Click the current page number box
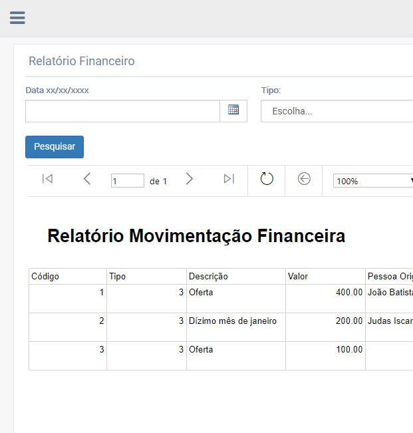Screen dimensions: 413x433 127,181
